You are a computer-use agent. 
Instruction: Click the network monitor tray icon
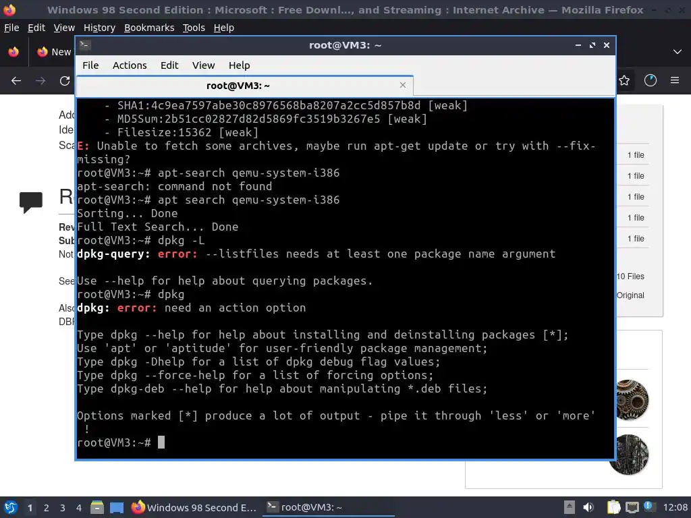[632, 507]
